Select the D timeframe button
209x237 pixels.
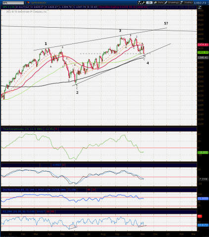tap(149, 2)
